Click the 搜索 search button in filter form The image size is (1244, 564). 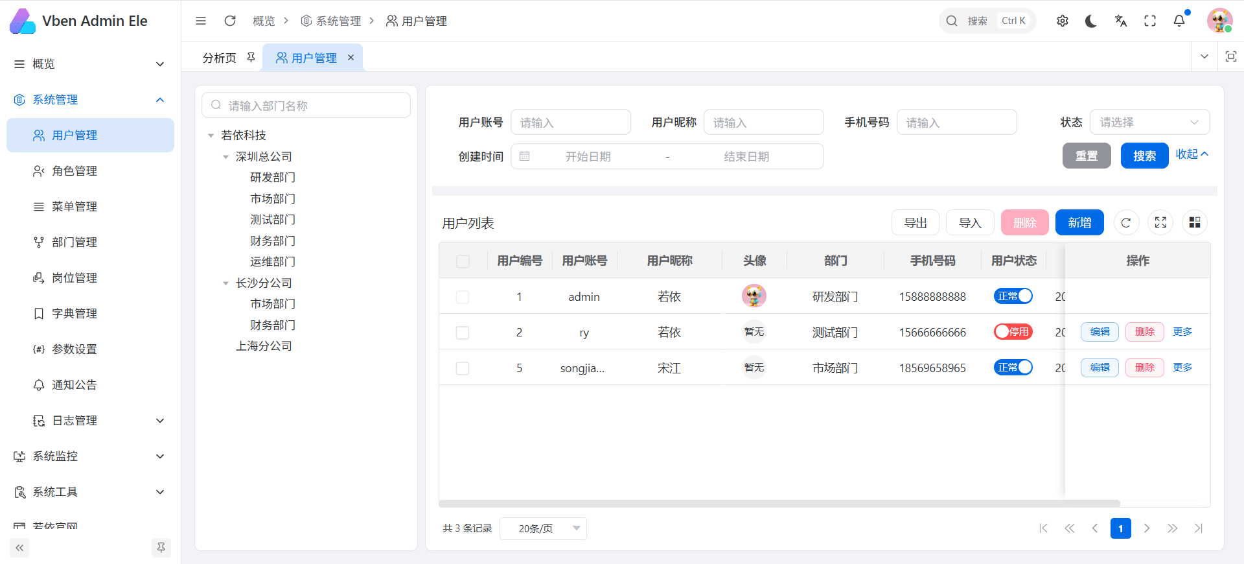click(1144, 156)
